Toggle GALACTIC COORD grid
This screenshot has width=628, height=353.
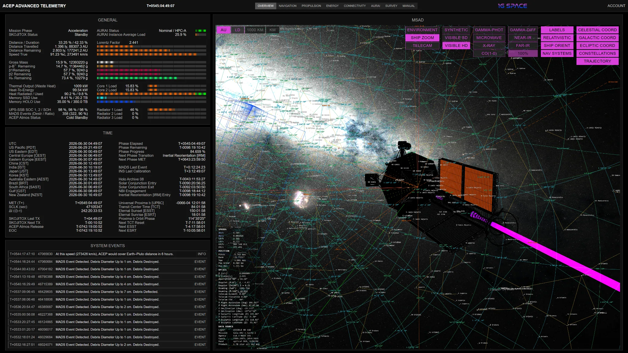597,38
